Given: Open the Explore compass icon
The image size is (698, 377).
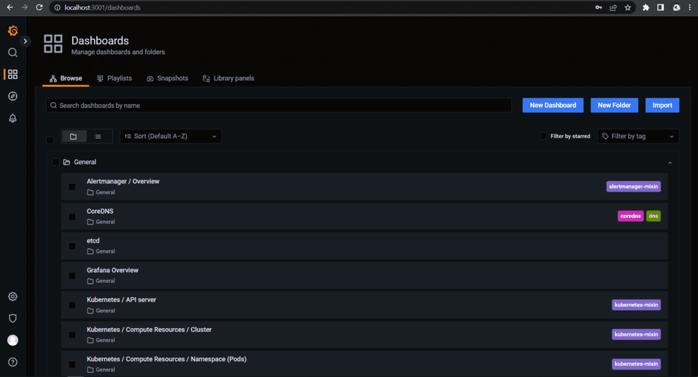Looking at the screenshot, I should click(12, 96).
